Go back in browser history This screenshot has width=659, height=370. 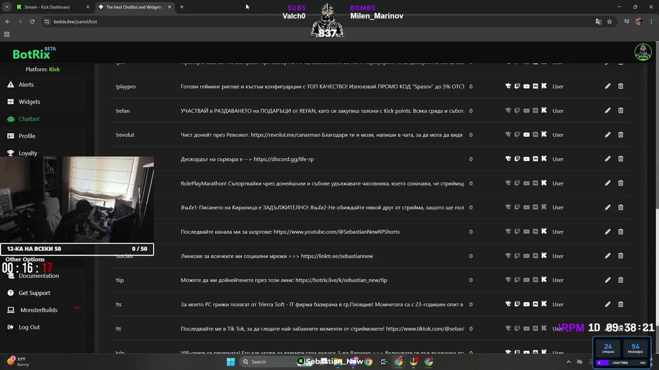[x=7, y=22]
